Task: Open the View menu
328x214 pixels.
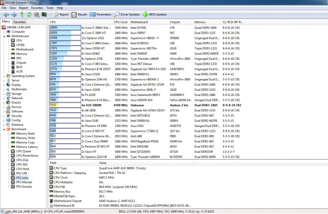Action: pyautogui.click(x=13, y=8)
